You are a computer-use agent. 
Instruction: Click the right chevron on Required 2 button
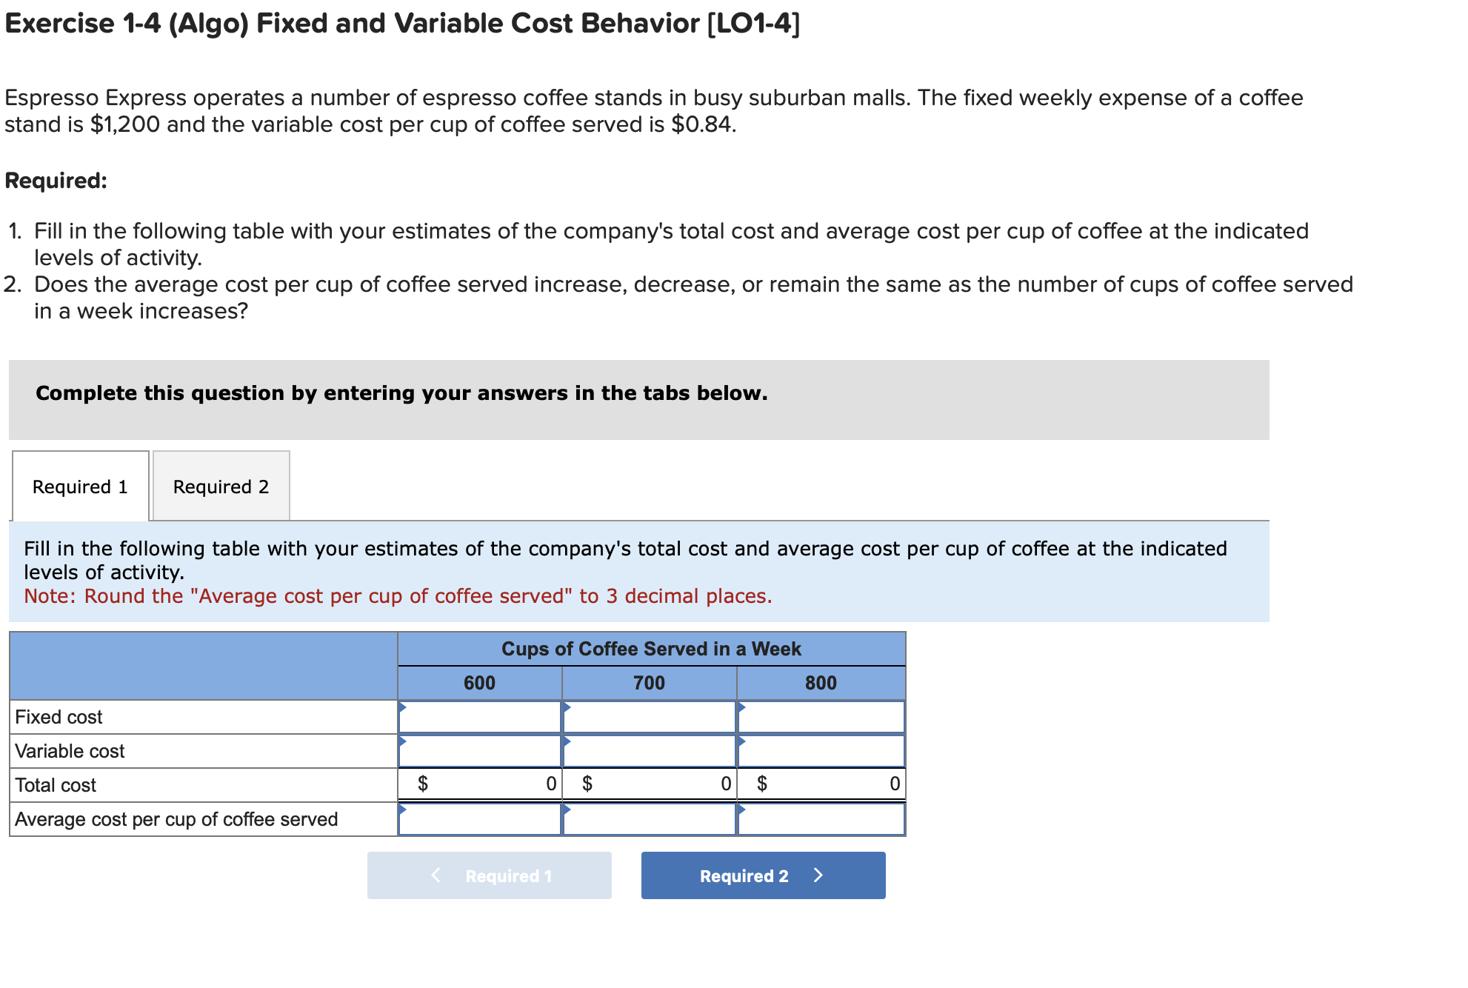pos(818,875)
